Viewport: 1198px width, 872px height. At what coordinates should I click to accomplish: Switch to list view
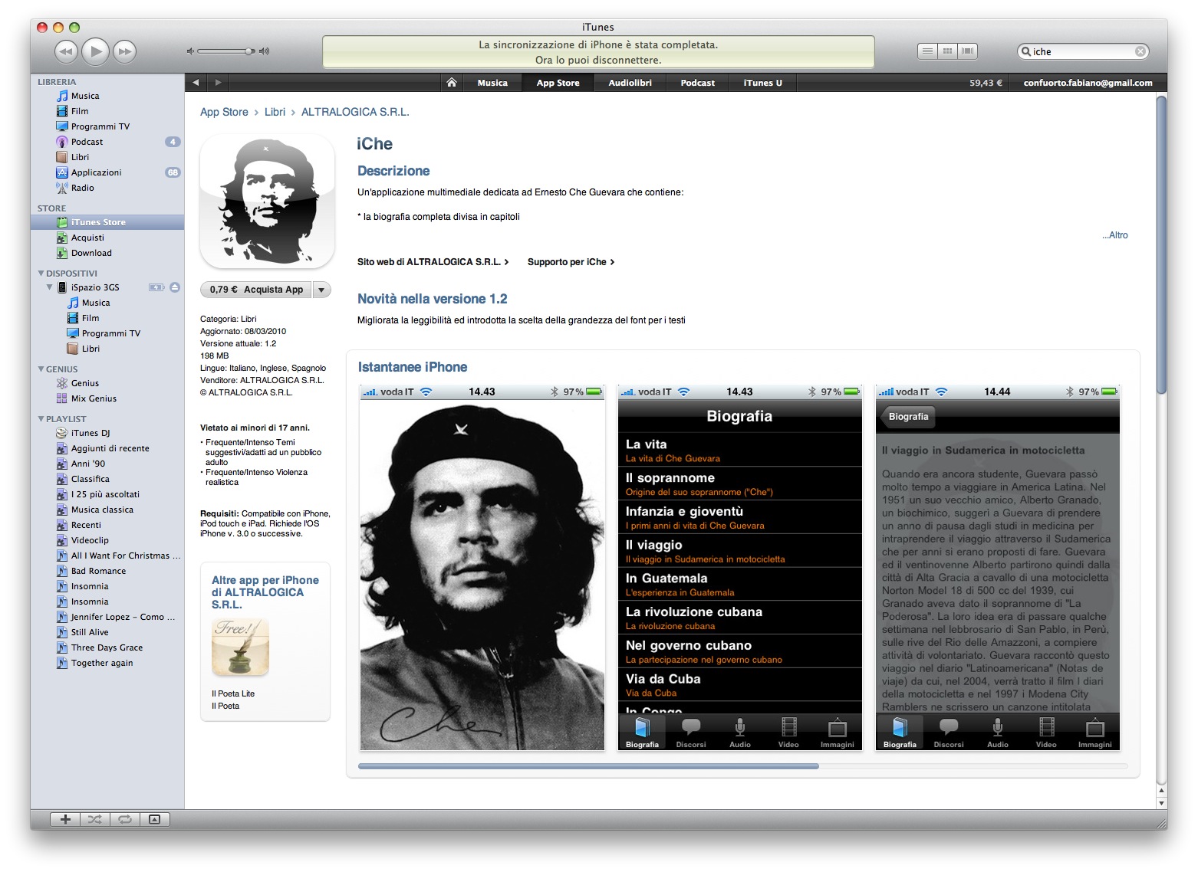point(927,51)
